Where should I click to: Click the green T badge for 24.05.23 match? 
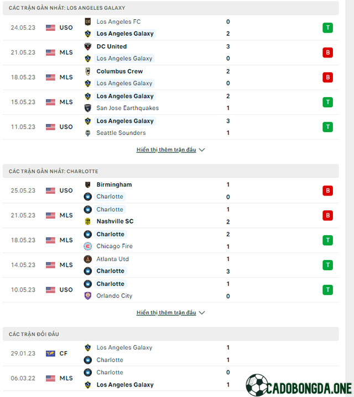(327, 28)
